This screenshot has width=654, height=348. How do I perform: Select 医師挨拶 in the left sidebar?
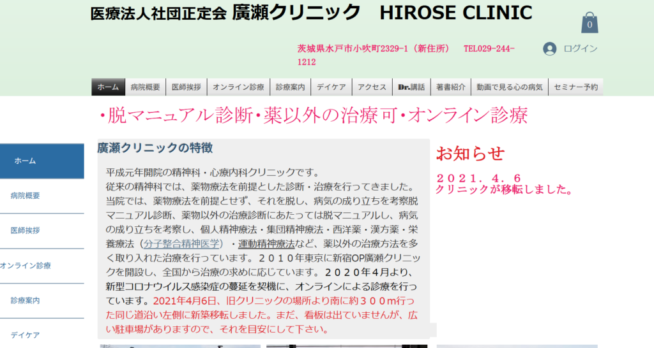click(26, 231)
